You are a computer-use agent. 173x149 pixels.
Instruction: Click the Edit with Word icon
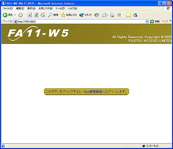click(x=119, y=15)
